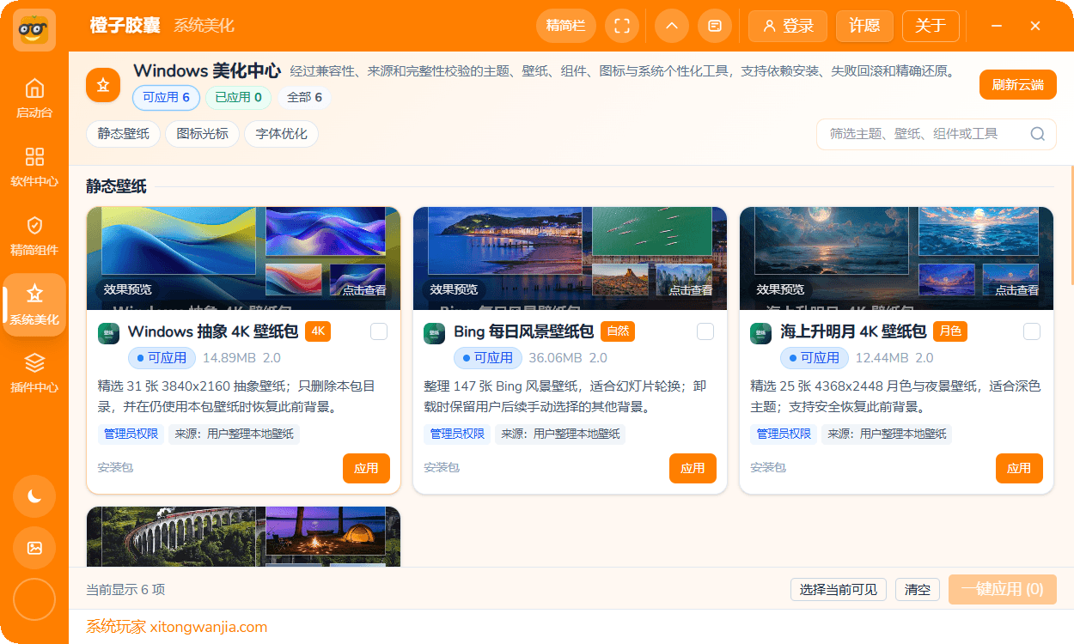Viewport: 1074px width, 644px height.
Task: Click the 4K tag on Windows 抽象 card
Action: point(318,331)
